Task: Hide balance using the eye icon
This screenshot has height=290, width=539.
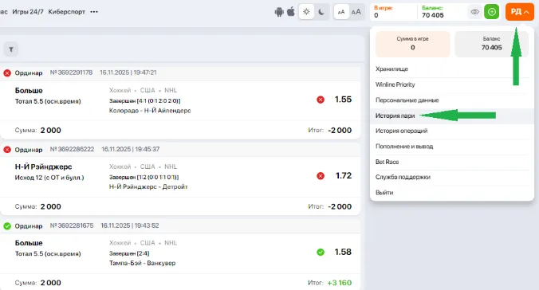Action: pyautogui.click(x=474, y=12)
